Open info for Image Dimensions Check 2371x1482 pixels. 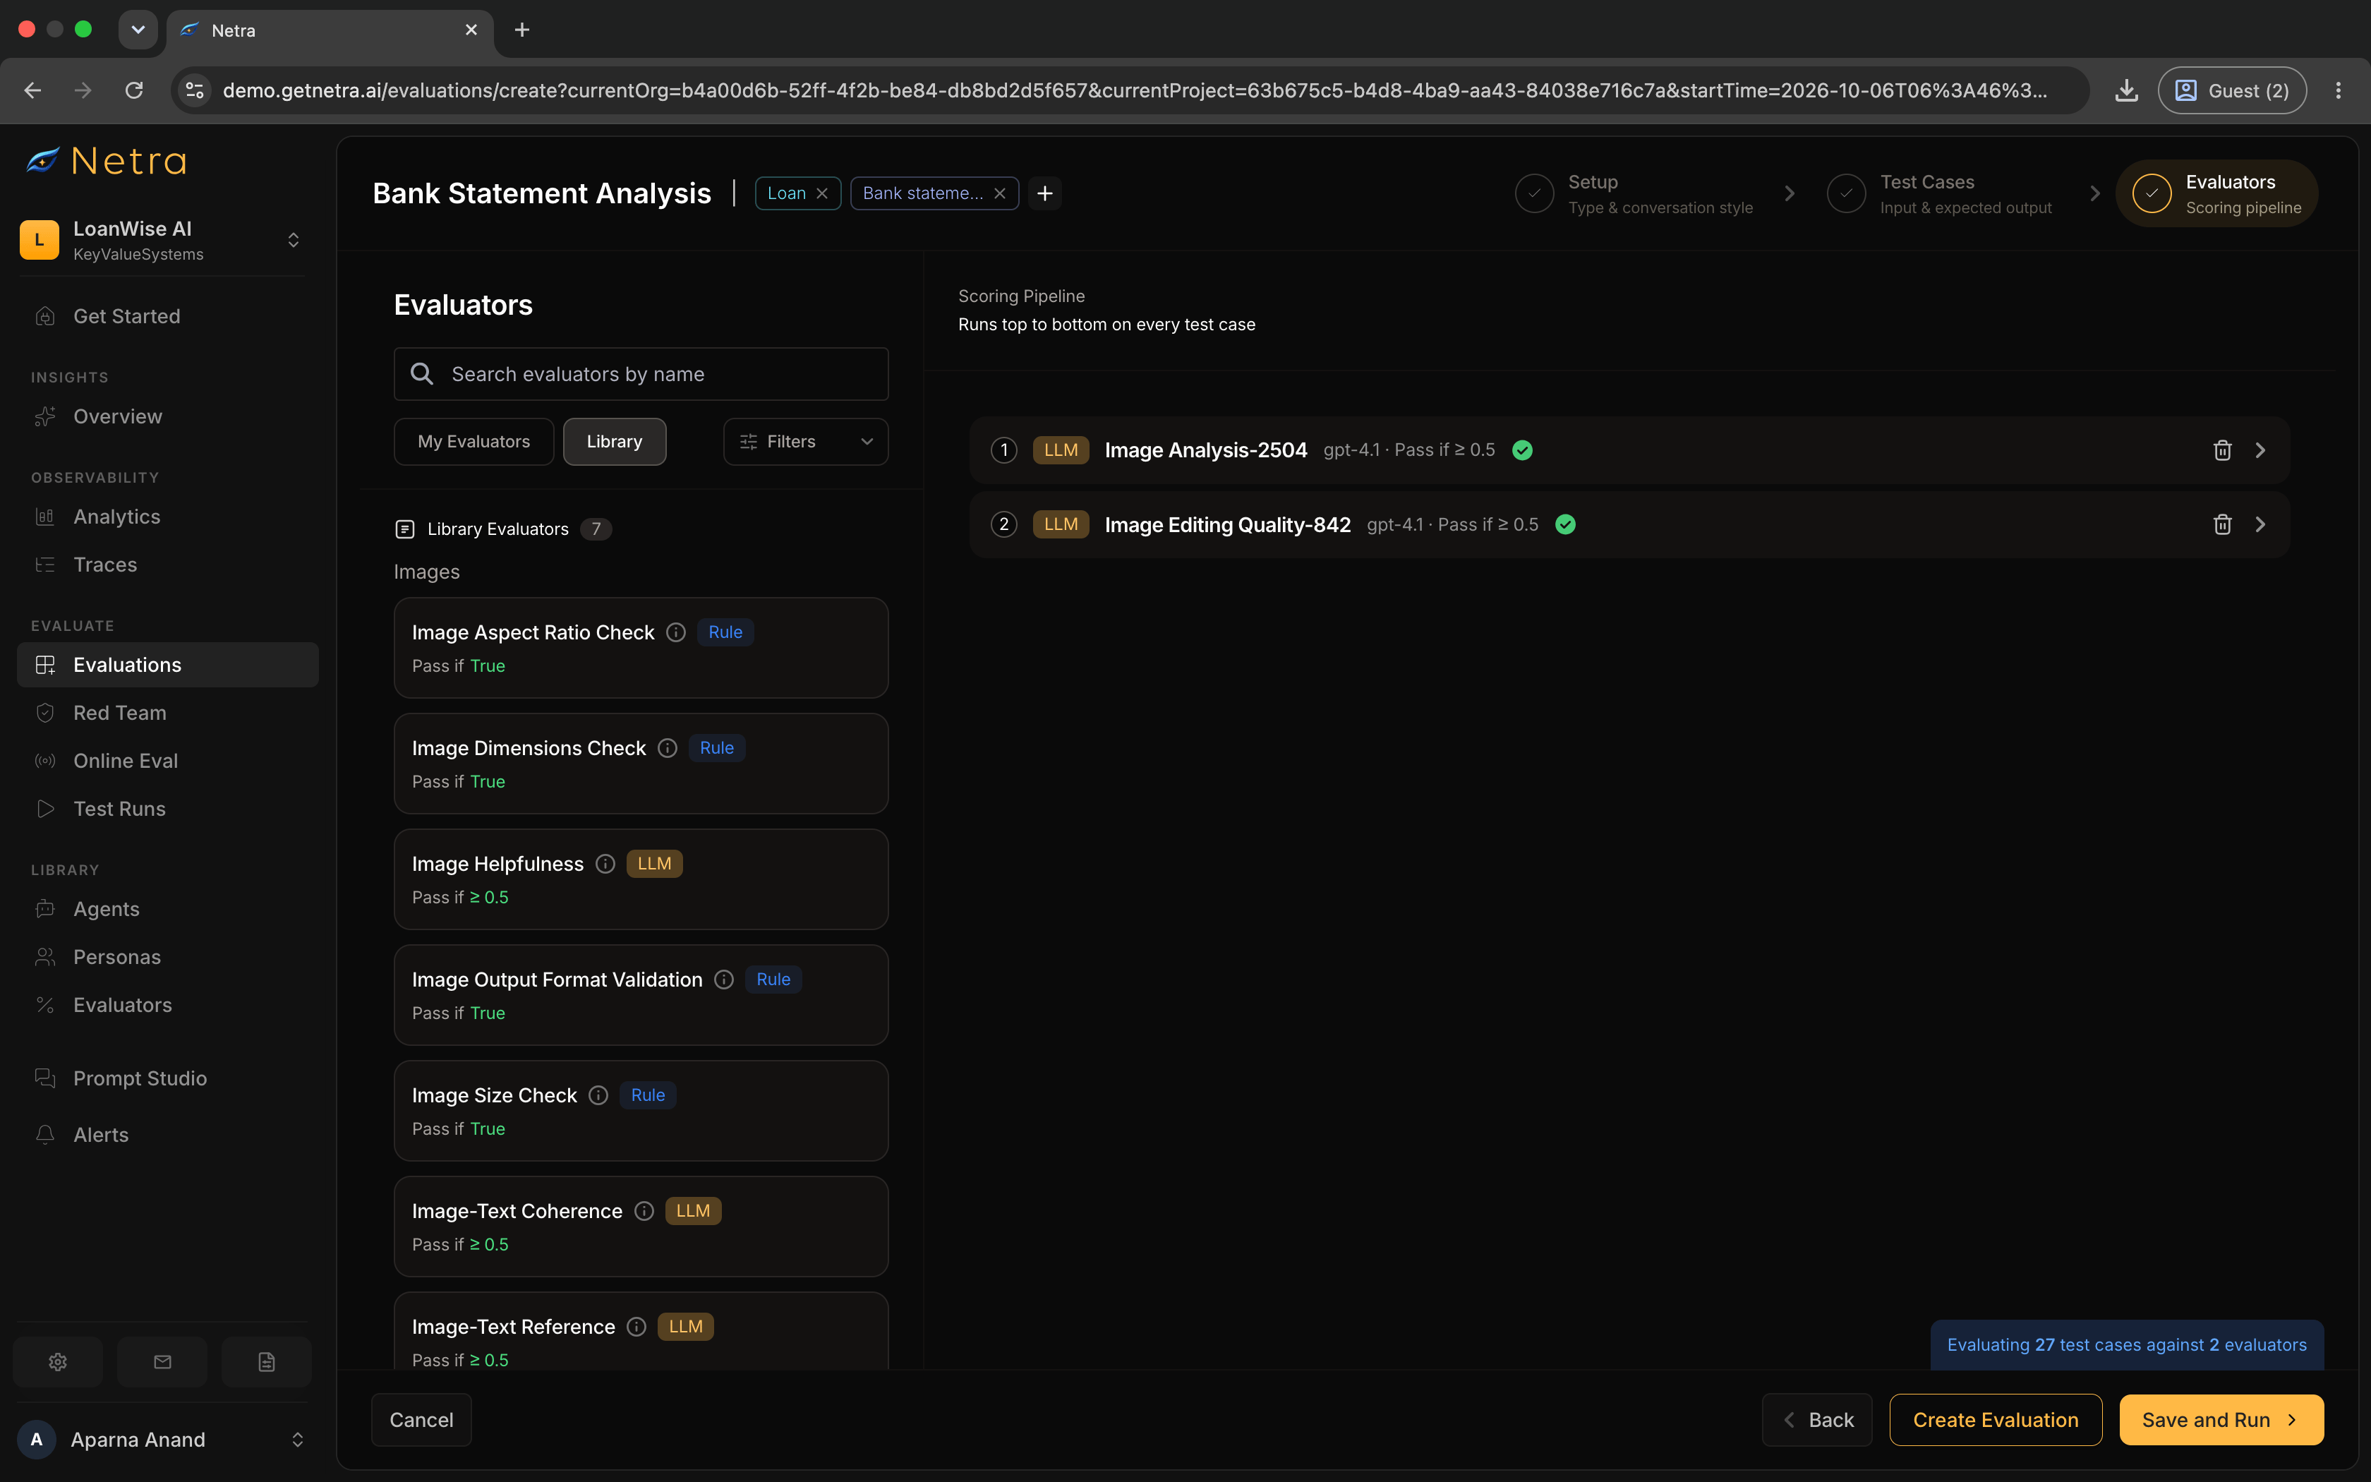668,748
